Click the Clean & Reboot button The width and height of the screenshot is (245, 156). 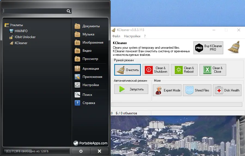point(184,70)
